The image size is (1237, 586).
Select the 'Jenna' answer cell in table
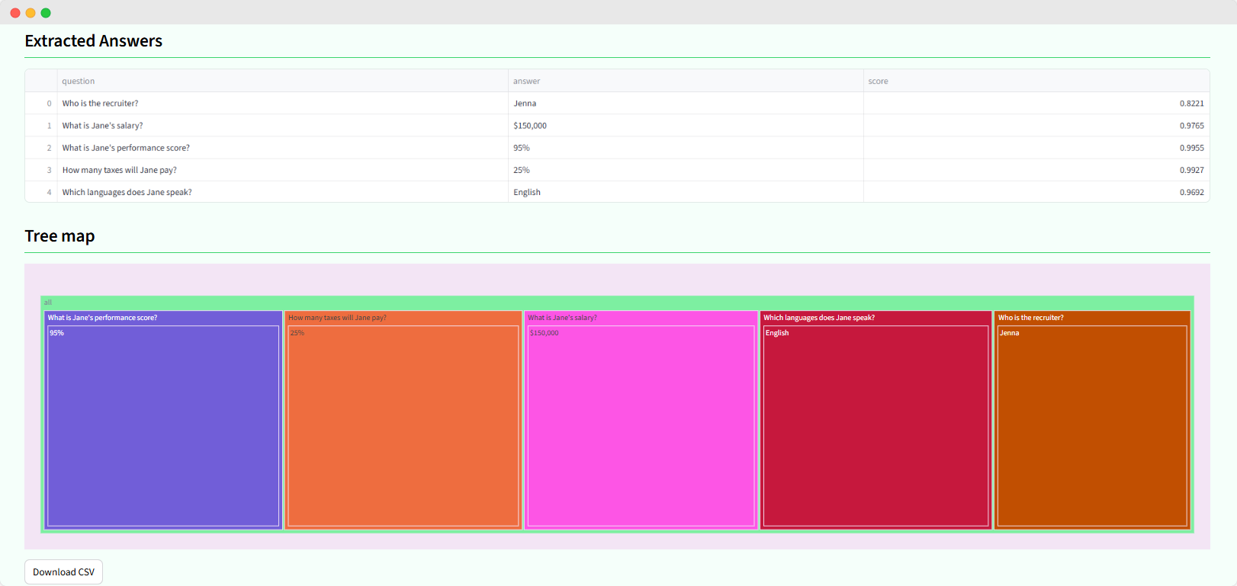click(x=686, y=104)
